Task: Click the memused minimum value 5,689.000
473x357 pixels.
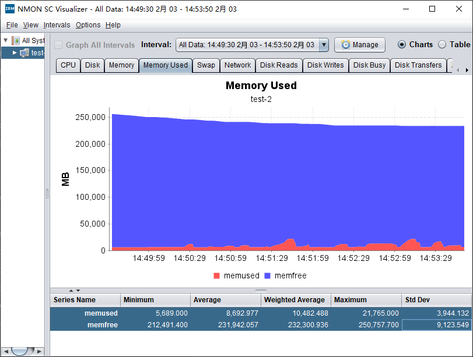Action: coord(171,313)
